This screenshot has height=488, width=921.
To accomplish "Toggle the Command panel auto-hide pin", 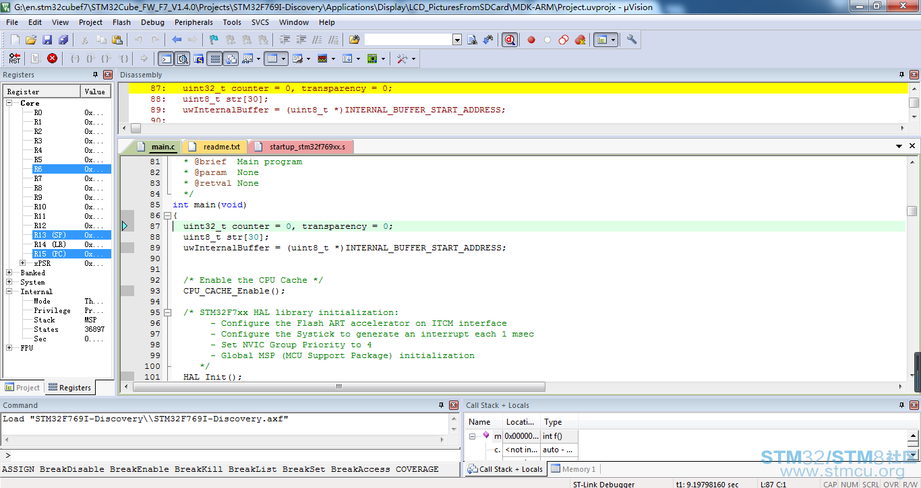I will tap(441, 405).
